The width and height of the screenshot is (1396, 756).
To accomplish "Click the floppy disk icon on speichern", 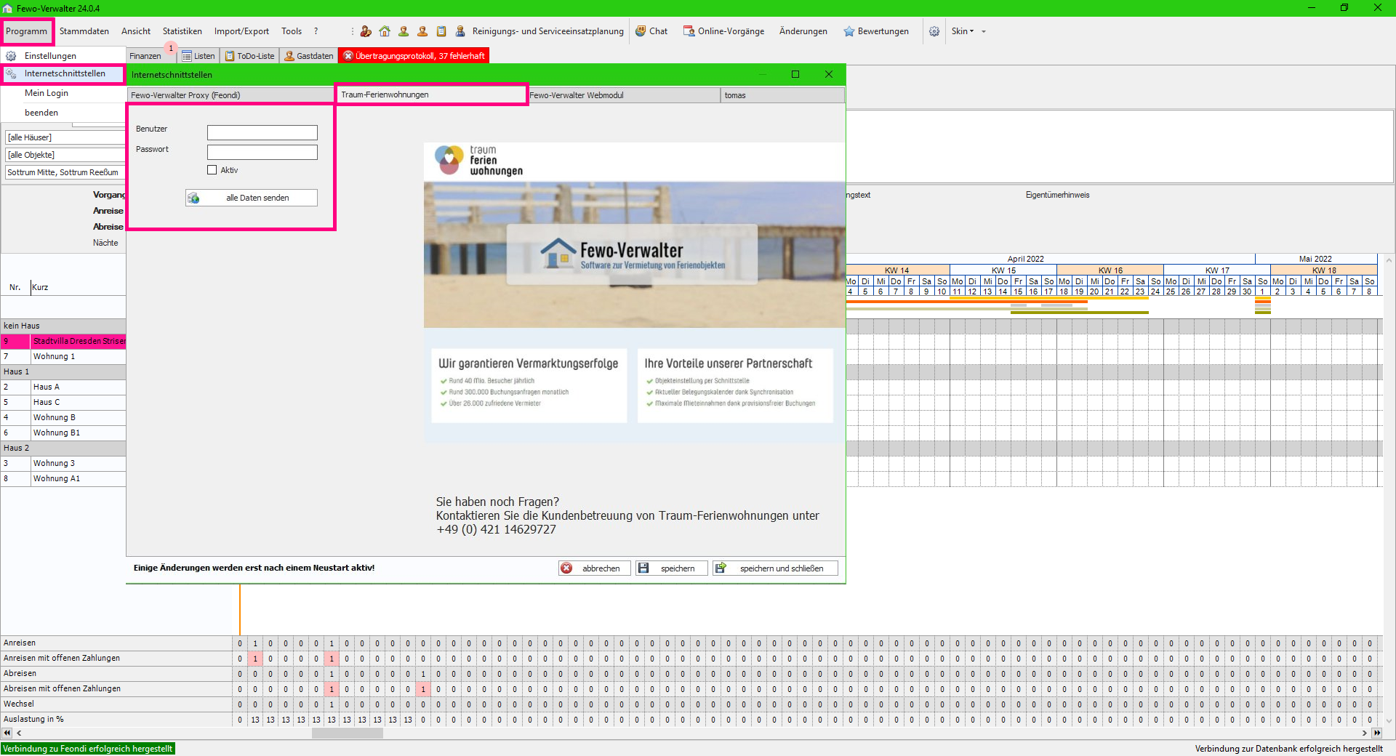I will (643, 568).
